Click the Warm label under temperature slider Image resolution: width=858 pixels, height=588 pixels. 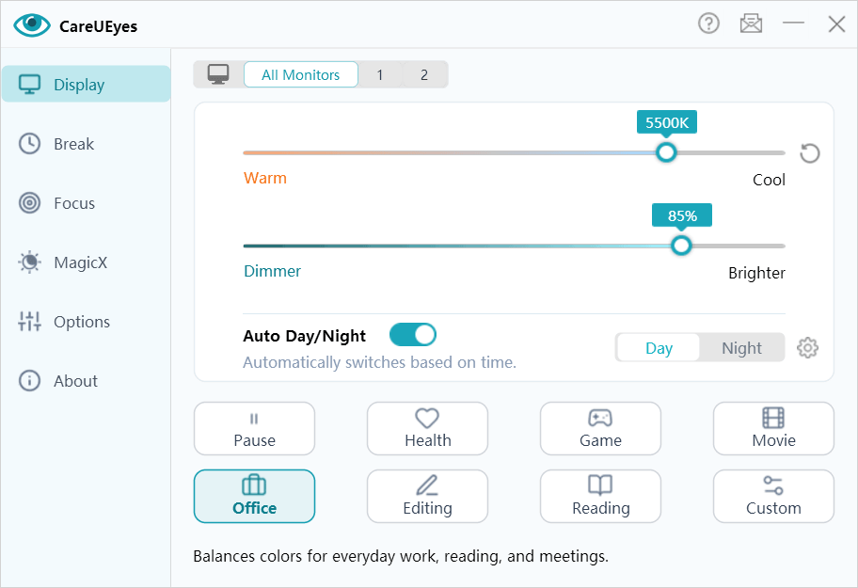point(265,178)
